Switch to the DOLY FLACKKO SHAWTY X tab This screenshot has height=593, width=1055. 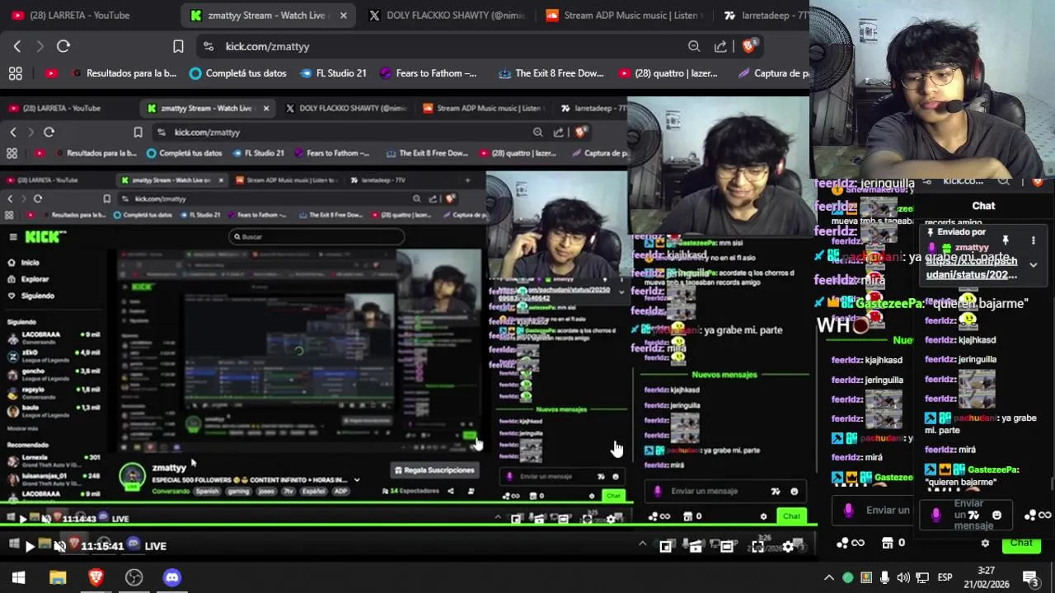click(x=447, y=15)
